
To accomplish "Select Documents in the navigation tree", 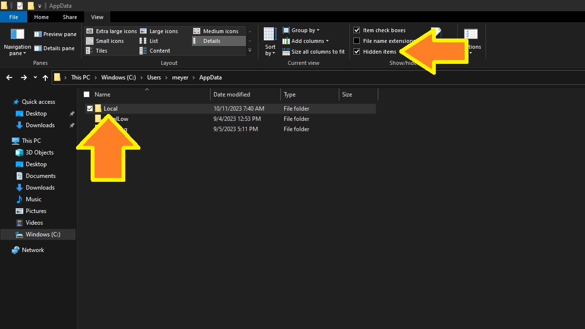I will click(40, 176).
